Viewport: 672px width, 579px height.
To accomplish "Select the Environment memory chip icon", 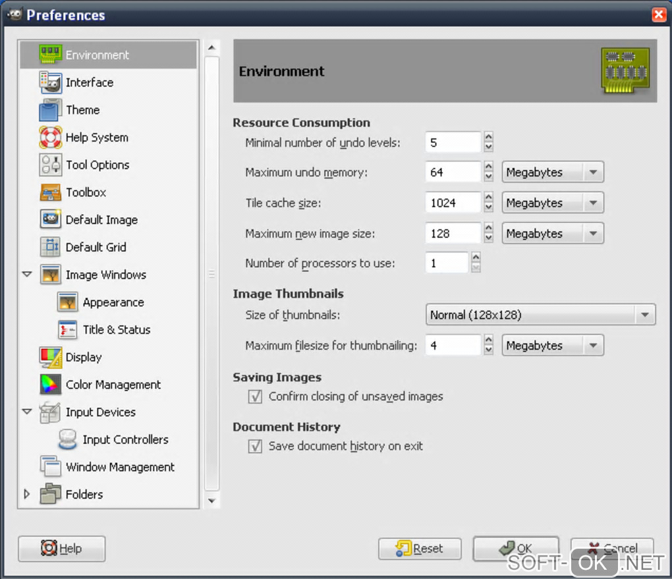I will pos(50,55).
